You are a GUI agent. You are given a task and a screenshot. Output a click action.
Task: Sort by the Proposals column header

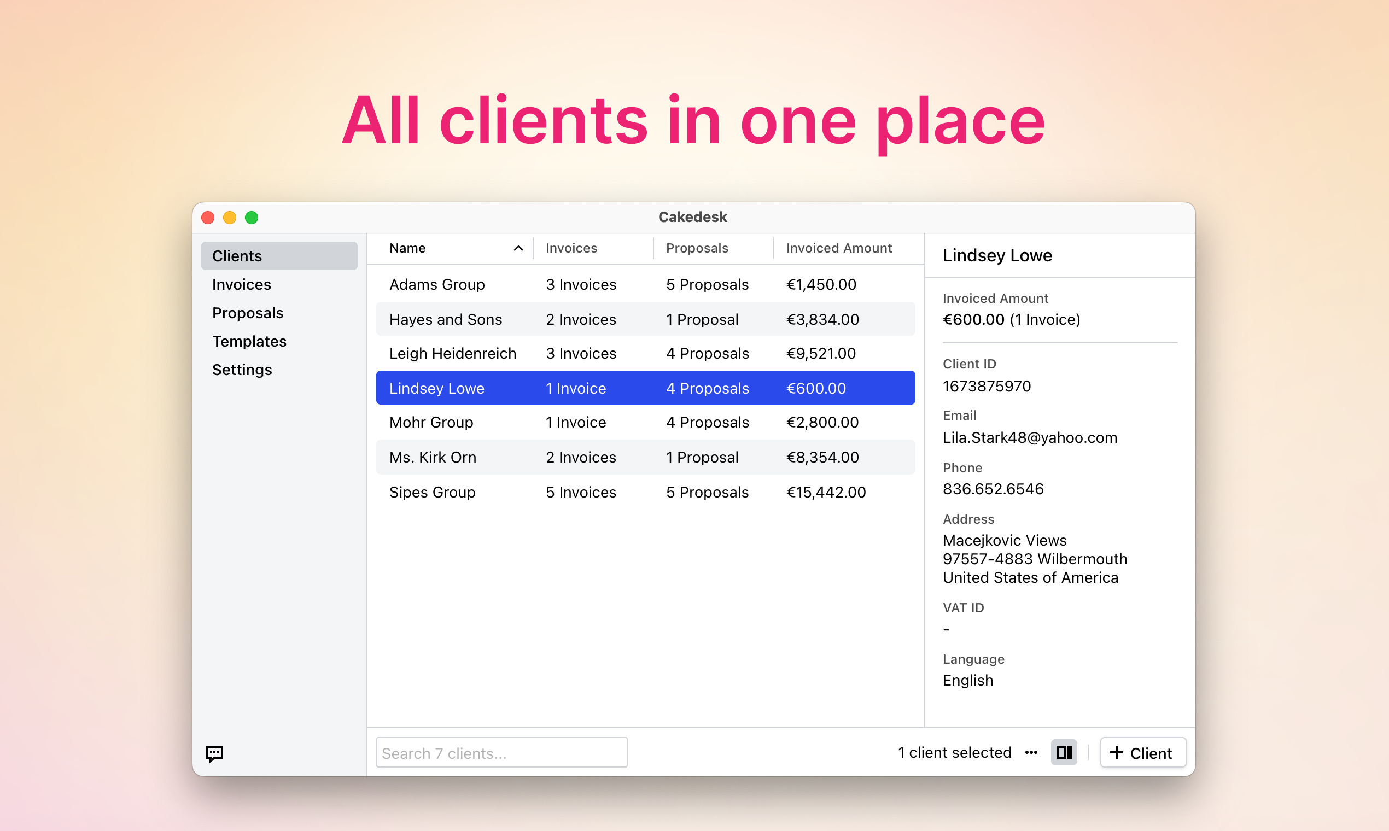[697, 248]
